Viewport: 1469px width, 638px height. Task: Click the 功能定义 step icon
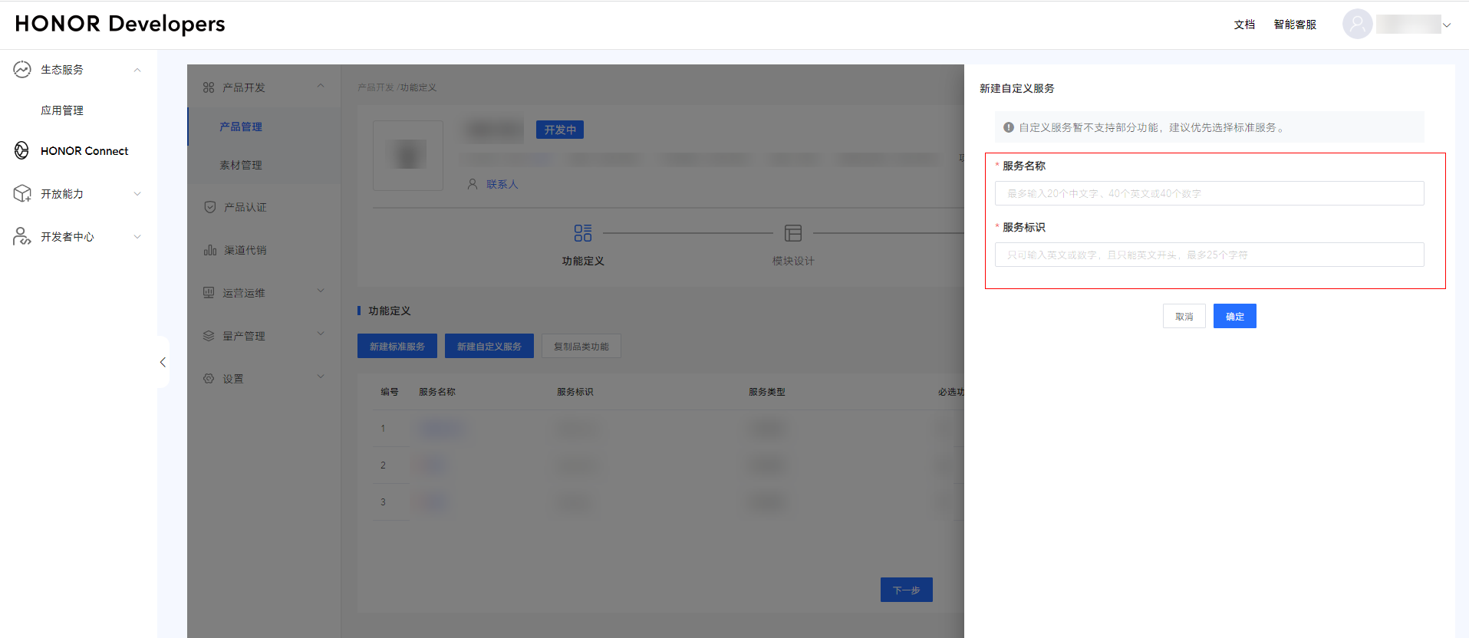(583, 232)
